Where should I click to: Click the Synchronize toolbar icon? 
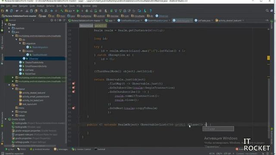pyautogui.click(x=12, y=11)
